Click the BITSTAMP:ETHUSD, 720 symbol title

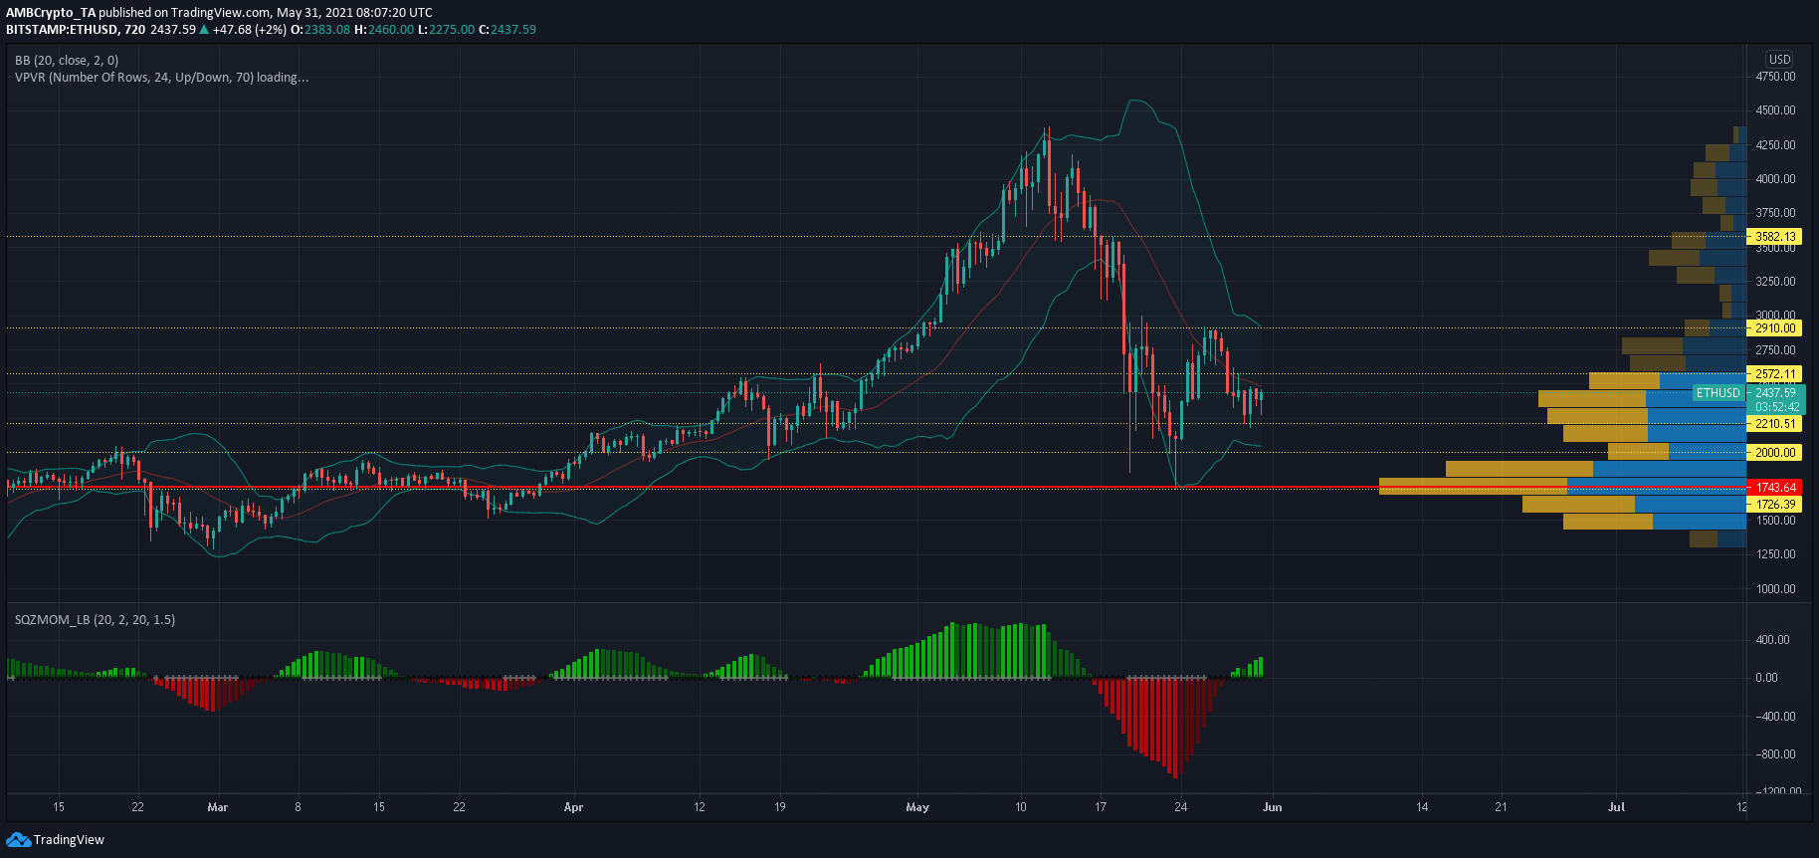(76, 30)
